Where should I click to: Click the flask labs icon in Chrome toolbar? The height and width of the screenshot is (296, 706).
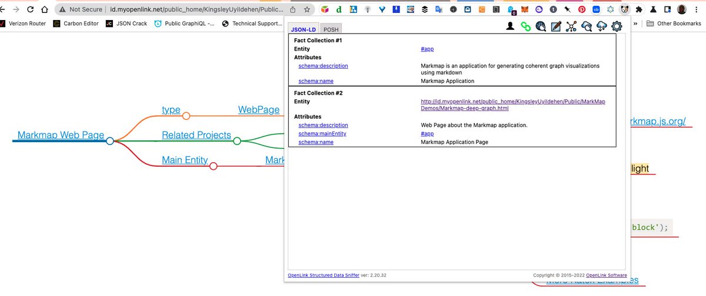click(x=653, y=9)
